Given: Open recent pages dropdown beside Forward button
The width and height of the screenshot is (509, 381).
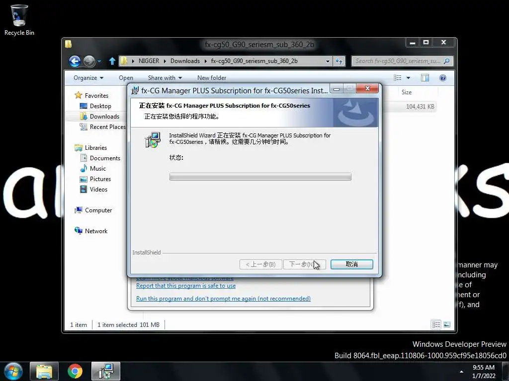Looking at the screenshot, I should point(99,61).
